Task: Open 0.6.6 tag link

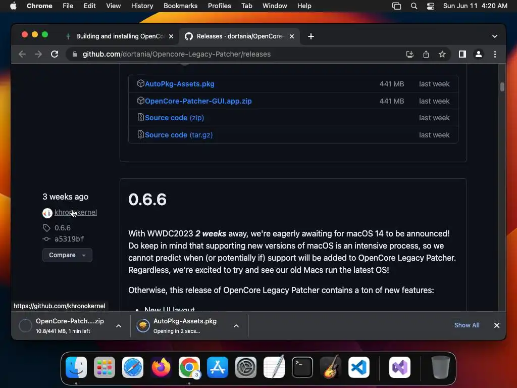Action: pyautogui.click(x=63, y=228)
